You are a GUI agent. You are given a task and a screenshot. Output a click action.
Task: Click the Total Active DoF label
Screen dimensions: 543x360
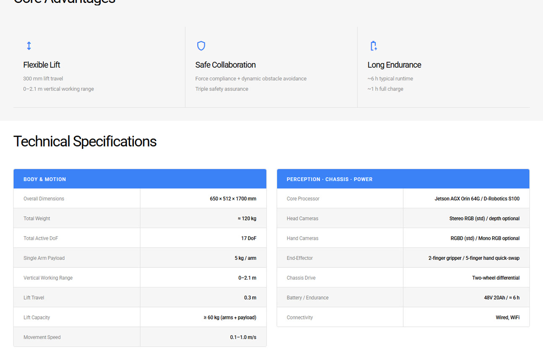pyautogui.click(x=41, y=238)
